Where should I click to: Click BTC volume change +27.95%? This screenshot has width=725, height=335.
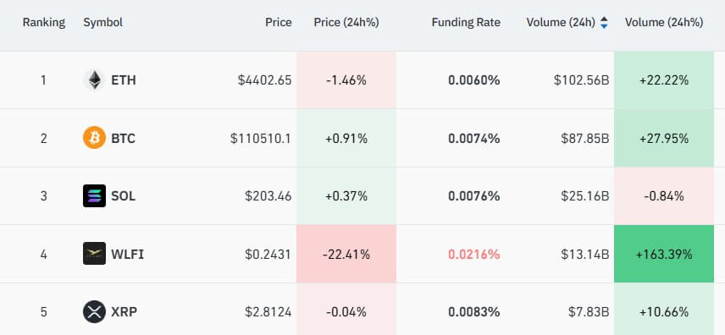(x=664, y=138)
